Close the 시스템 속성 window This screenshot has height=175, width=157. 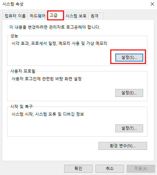coord(152,4)
